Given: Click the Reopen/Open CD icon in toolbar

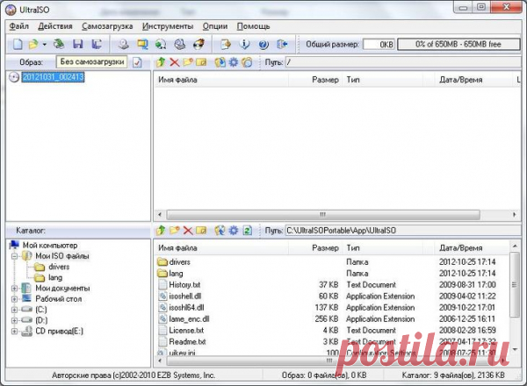Looking at the screenshot, I should (x=59, y=44).
